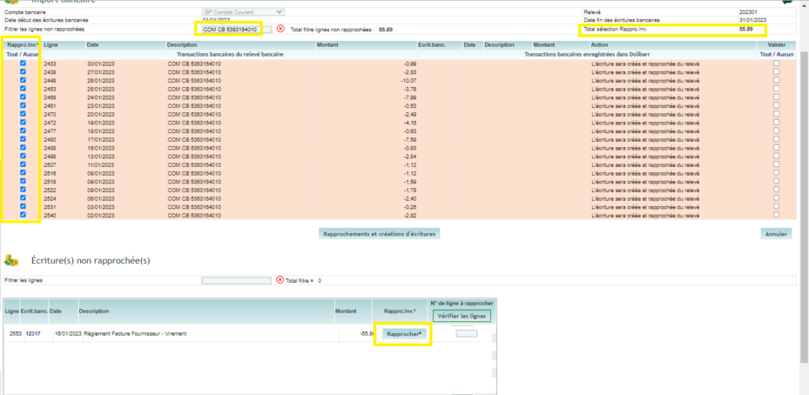Screen dimensions: 809x395
Task: Select line number cell '2522'
Action: coord(50,190)
